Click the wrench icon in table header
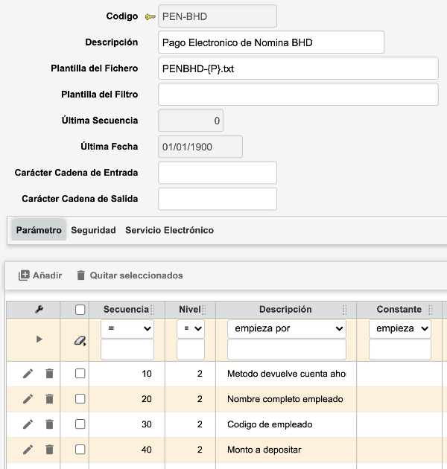 click(39, 310)
